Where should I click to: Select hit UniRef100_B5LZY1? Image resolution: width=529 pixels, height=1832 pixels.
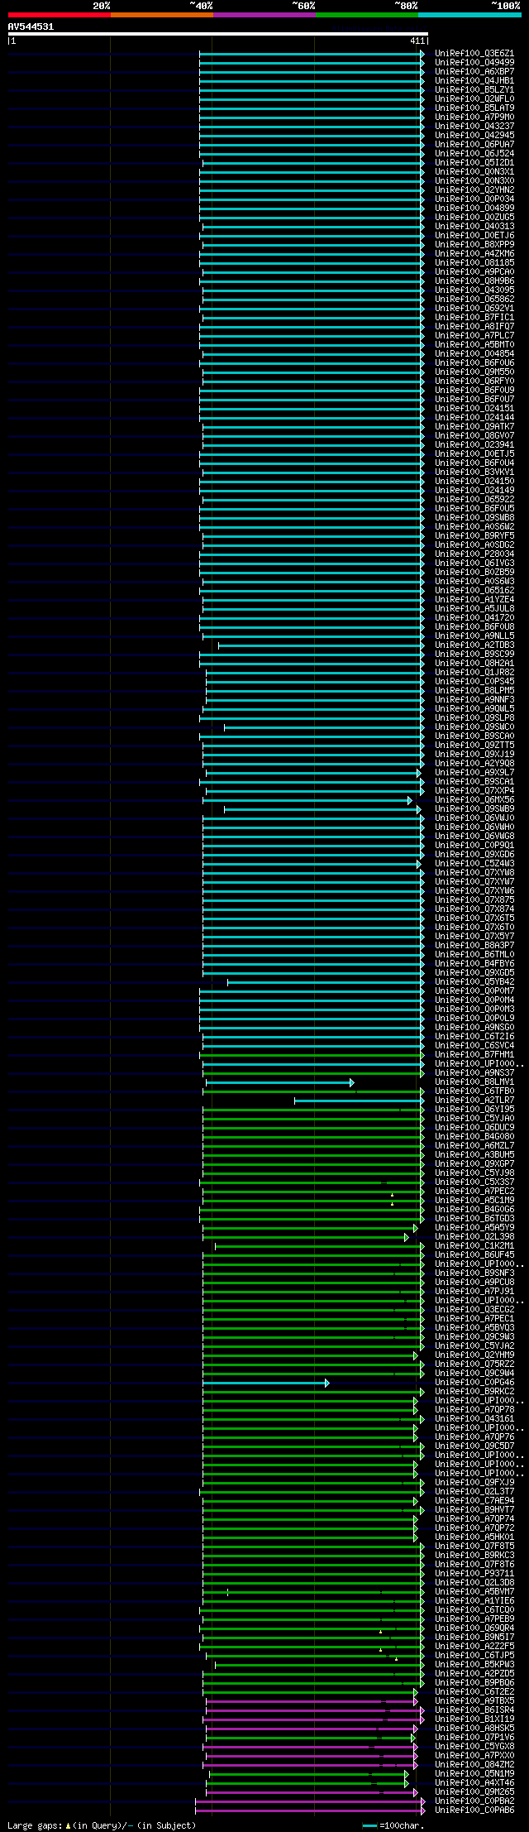pos(474,90)
